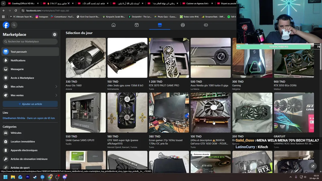Open the Annonce récente listing thumbnail
Screen dimensions: 322x181
click(211, 162)
